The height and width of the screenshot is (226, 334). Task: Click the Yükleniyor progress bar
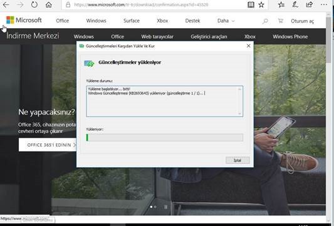point(164,138)
